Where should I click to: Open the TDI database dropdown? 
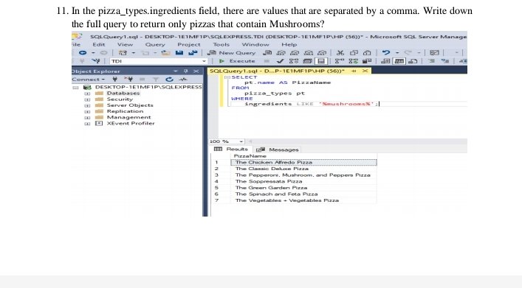coord(204,61)
